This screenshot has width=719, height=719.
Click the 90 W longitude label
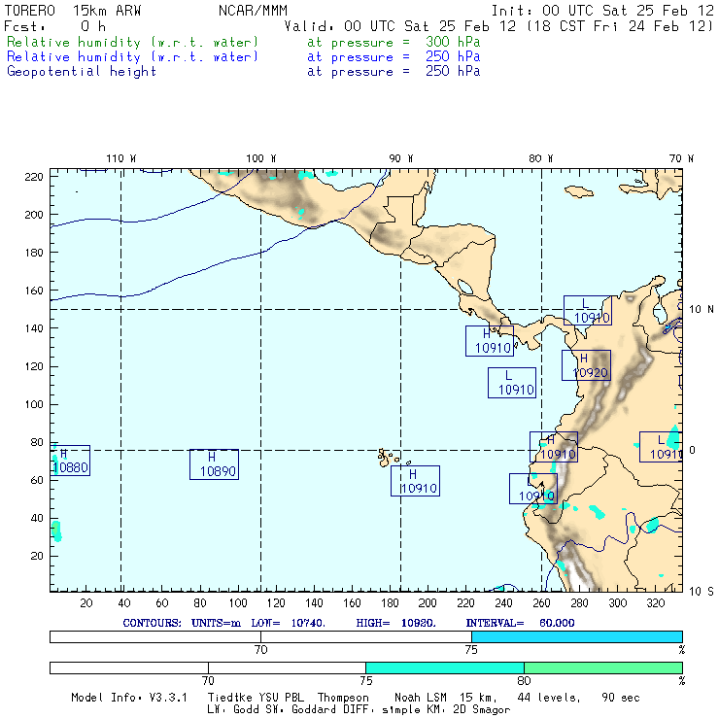[x=400, y=158]
